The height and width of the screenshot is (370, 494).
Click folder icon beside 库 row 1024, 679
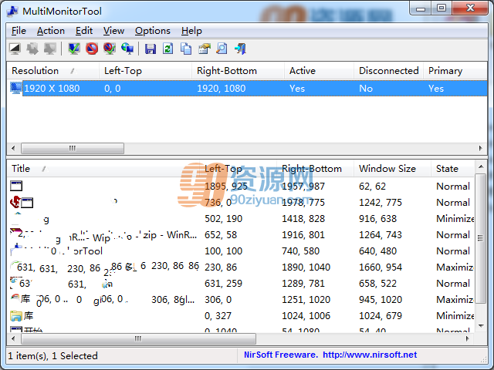pyautogui.click(x=16, y=315)
